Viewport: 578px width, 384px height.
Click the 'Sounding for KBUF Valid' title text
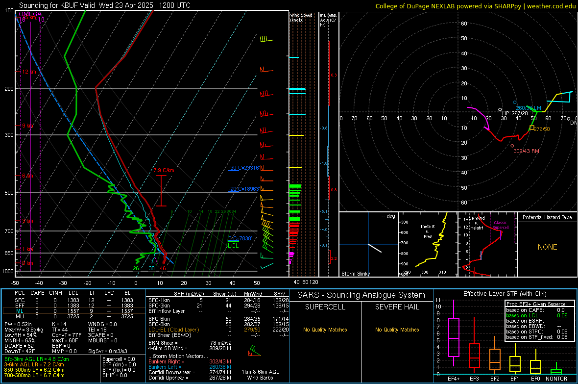tap(57, 5)
